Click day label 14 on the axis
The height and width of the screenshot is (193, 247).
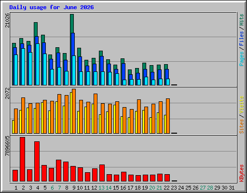[109, 188]
